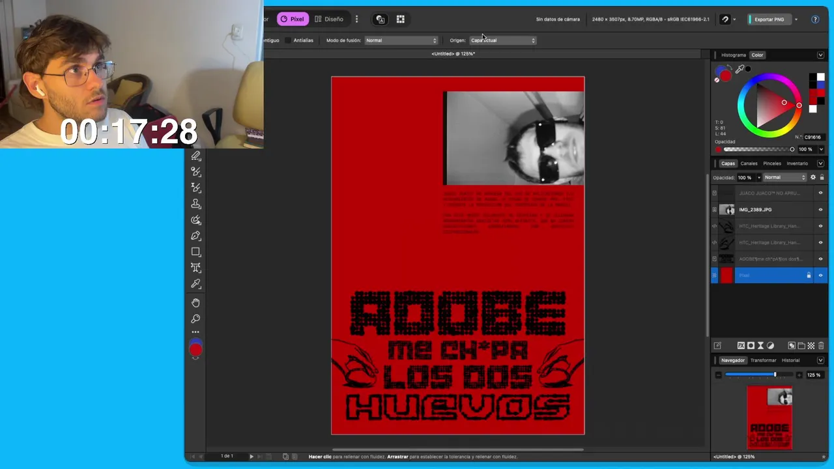Open the studio presets icon next to Diseño

[381, 19]
